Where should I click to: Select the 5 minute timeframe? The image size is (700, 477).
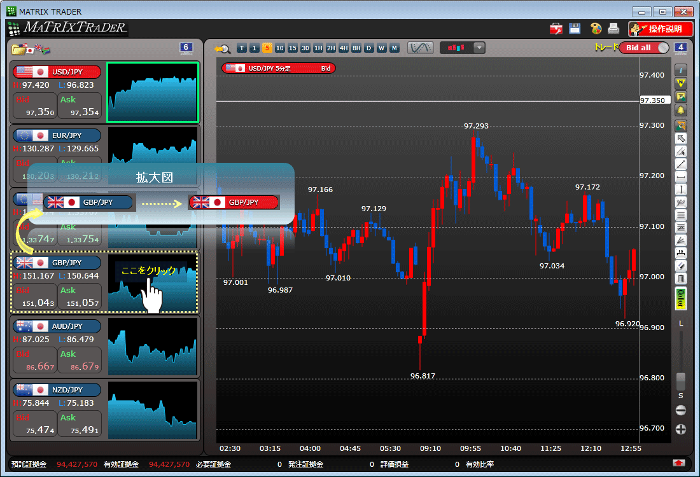267,48
